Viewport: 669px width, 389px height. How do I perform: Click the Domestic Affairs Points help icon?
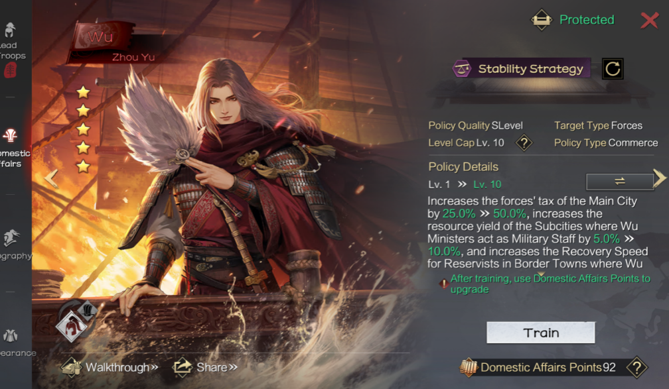[636, 367]
